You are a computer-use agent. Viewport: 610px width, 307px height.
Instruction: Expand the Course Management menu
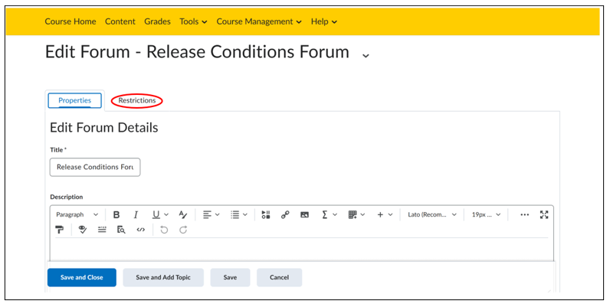[x=259, y=21]
